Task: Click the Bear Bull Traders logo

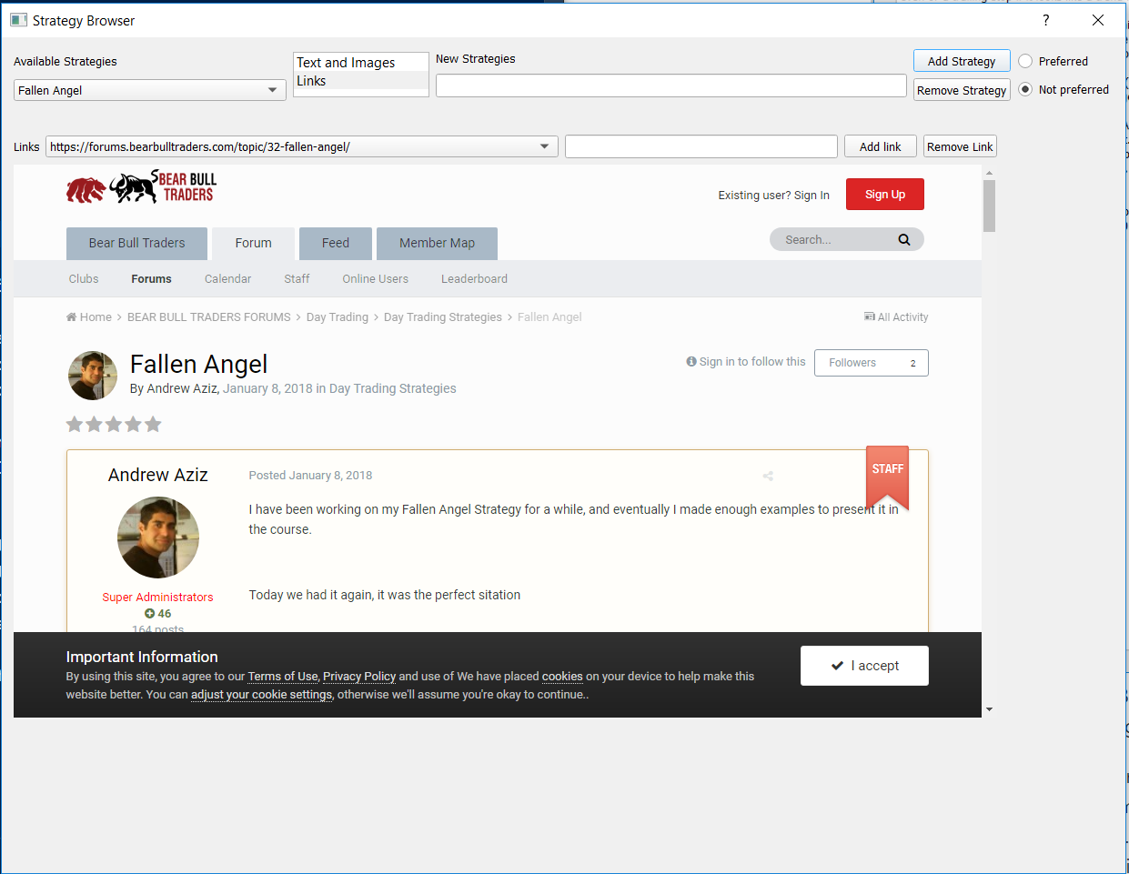Action: coord(141,186)
